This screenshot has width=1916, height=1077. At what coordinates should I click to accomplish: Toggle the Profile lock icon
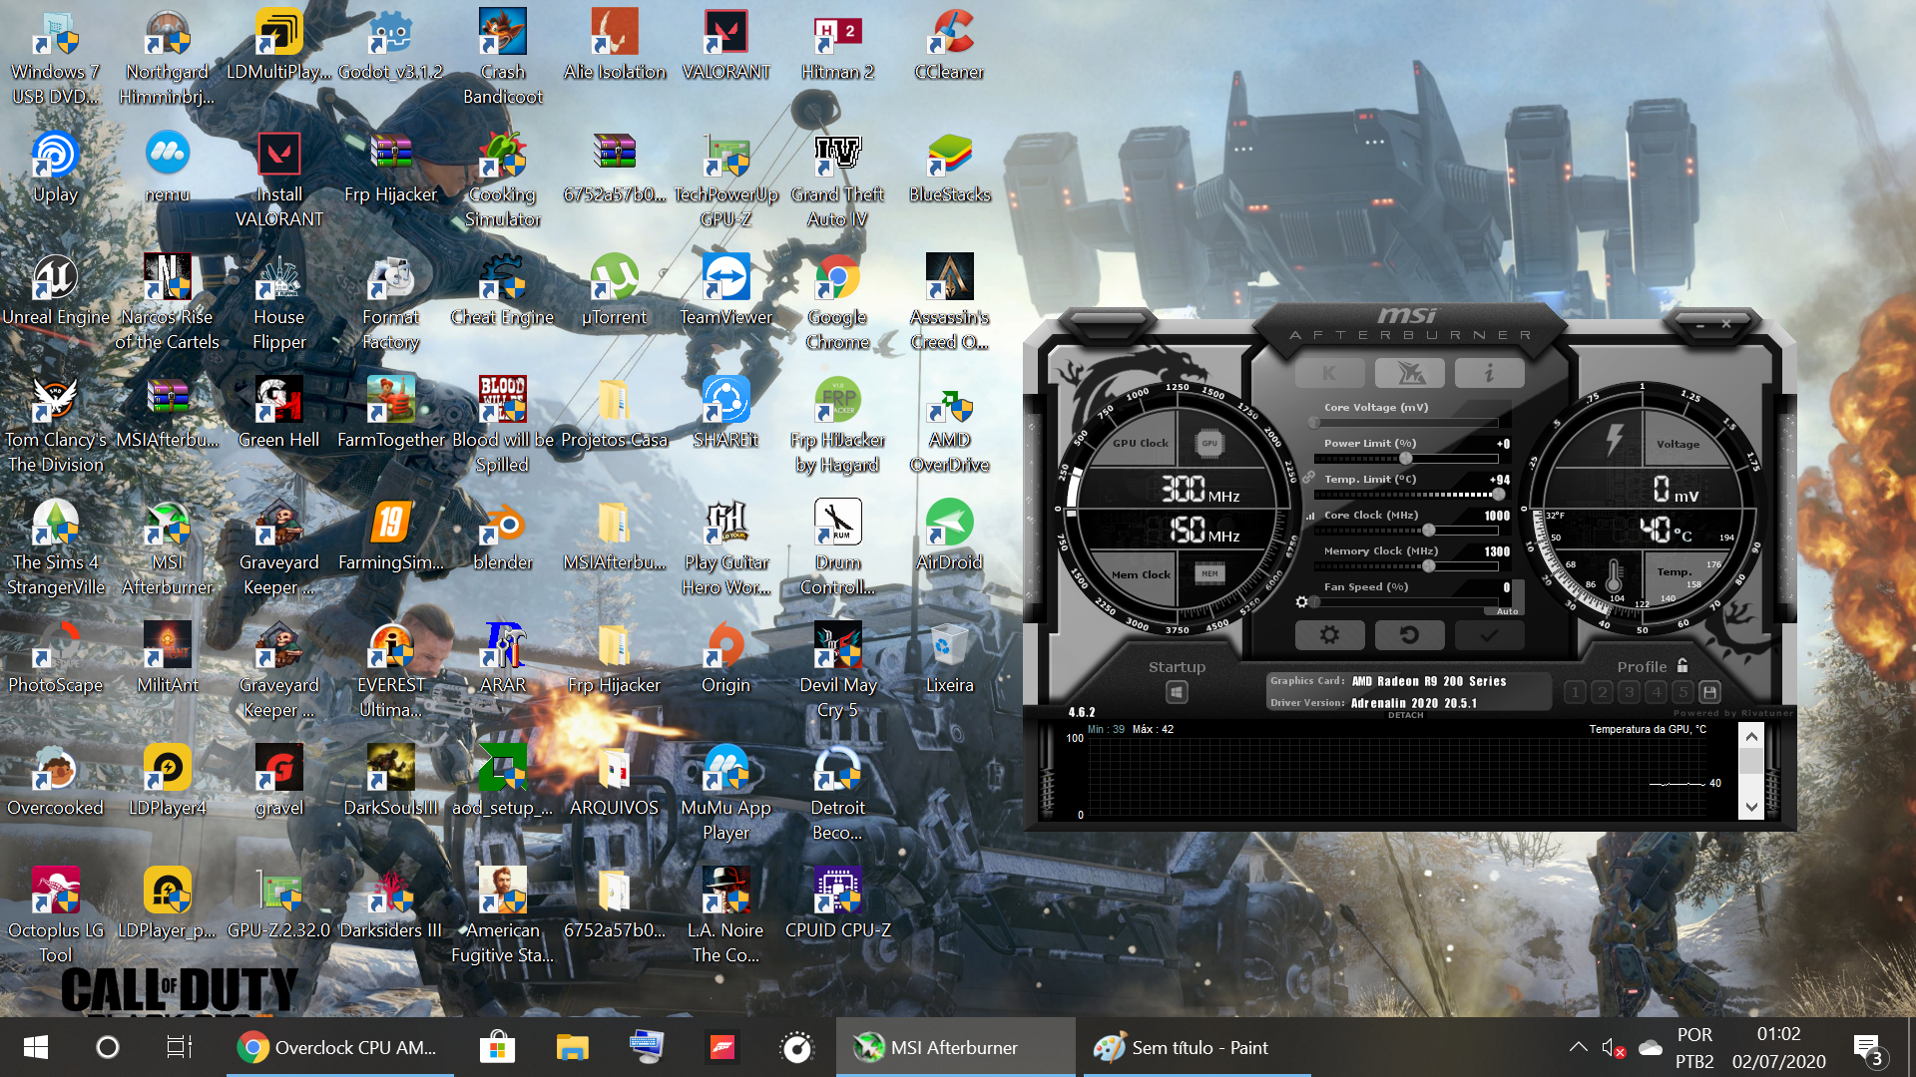click(1682, 665)
